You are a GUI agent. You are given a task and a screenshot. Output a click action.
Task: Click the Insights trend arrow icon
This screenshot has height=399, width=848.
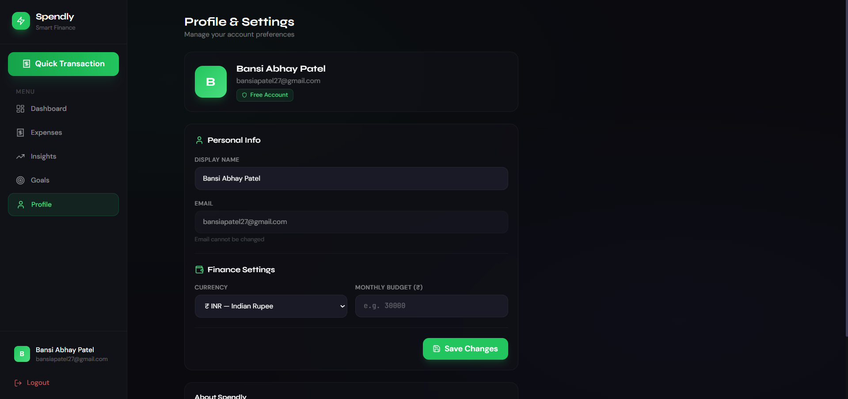click(20, 156)
